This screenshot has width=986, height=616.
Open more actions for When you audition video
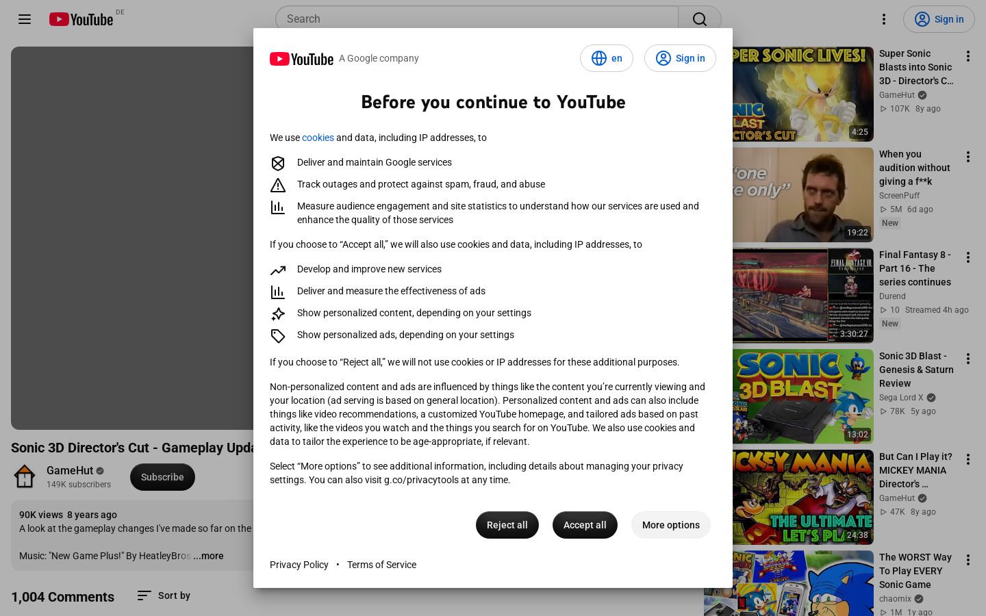point(968,157)
